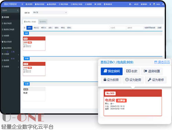Open the 房态日历 calendar link

(x=162, y=62)
